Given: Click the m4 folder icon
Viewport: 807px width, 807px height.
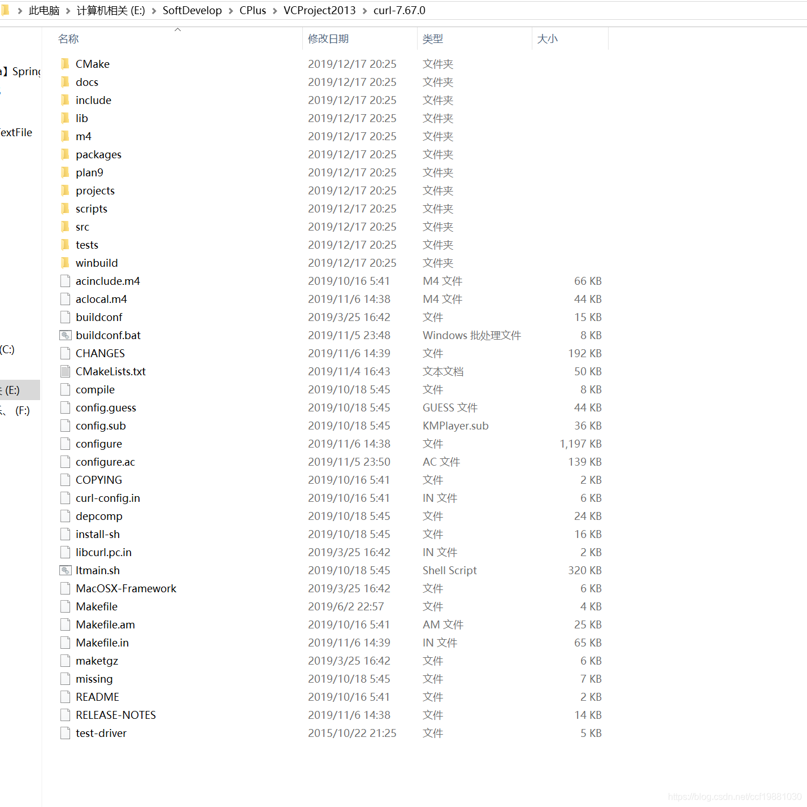Looking at the screenshot, I should pyautogui.click(x=65, y=136).
